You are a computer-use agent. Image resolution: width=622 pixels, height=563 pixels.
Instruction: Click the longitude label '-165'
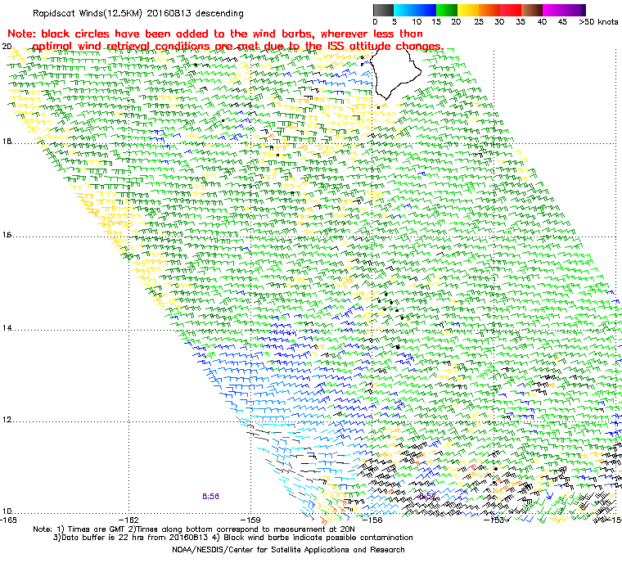(9, 520)
